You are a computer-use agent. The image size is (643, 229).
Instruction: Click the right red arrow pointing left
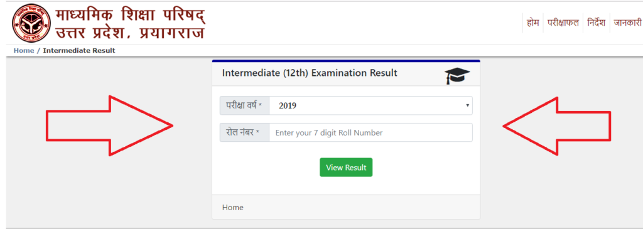click(x=557, y=126)
